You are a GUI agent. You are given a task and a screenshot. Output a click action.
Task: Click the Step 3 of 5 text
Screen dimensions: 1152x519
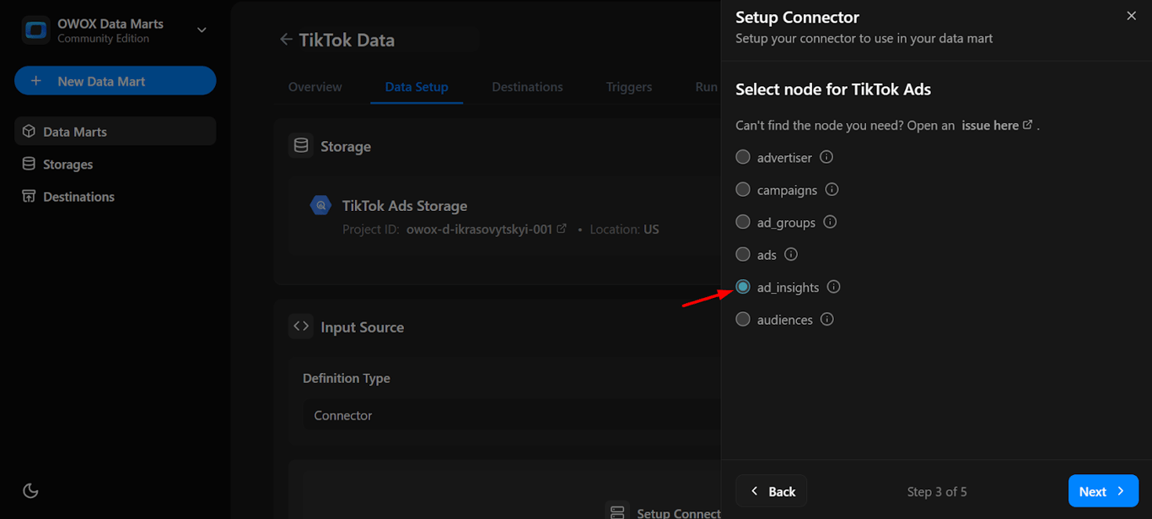pos(937,491)
